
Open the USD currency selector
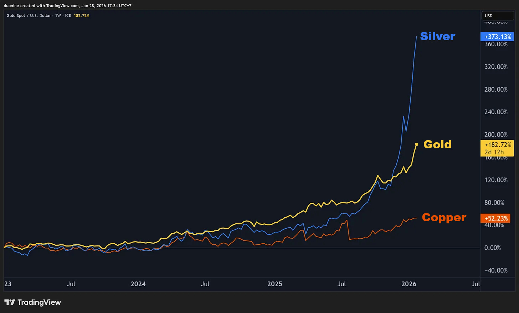pyautogui.click(x=498, y=16)
